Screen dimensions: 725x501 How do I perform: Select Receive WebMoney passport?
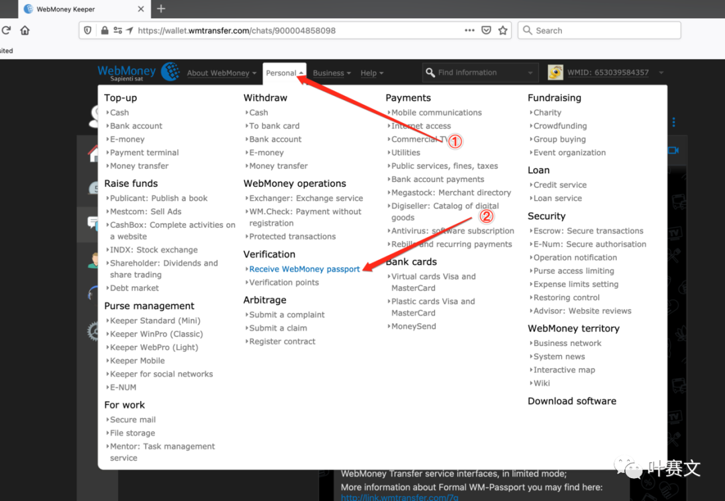pos(304,269)
